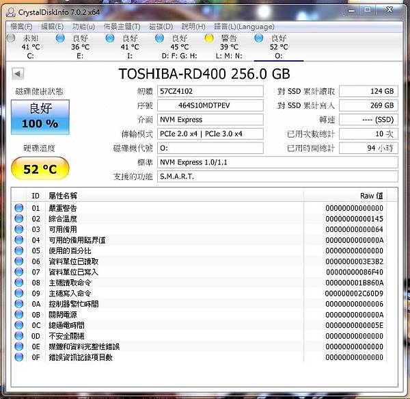Click the ID column header
This screenshot has width=410, height=399.
[x=36, y=196]
